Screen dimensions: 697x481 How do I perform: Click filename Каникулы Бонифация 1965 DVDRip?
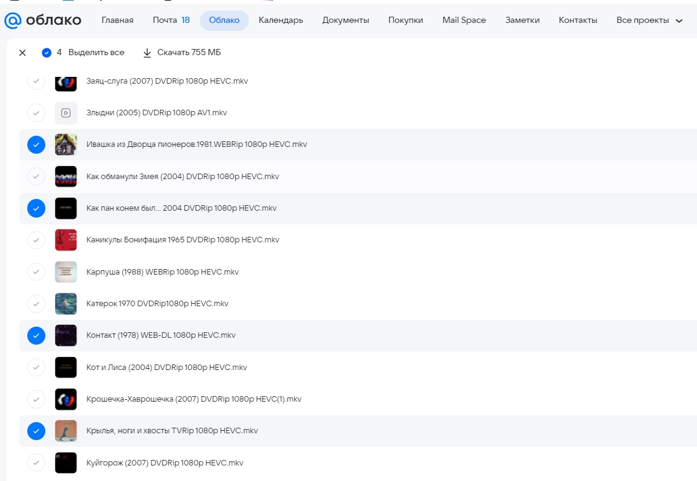[182, 240]
